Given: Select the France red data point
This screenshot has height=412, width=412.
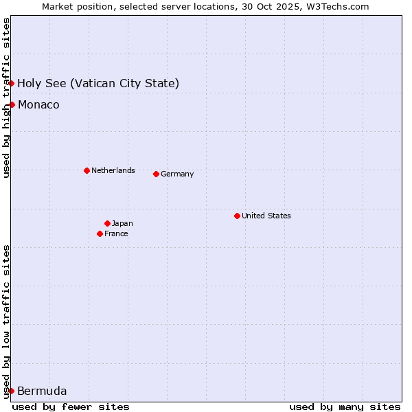Looking at the screenshot, I should click(x=100, y=233).
